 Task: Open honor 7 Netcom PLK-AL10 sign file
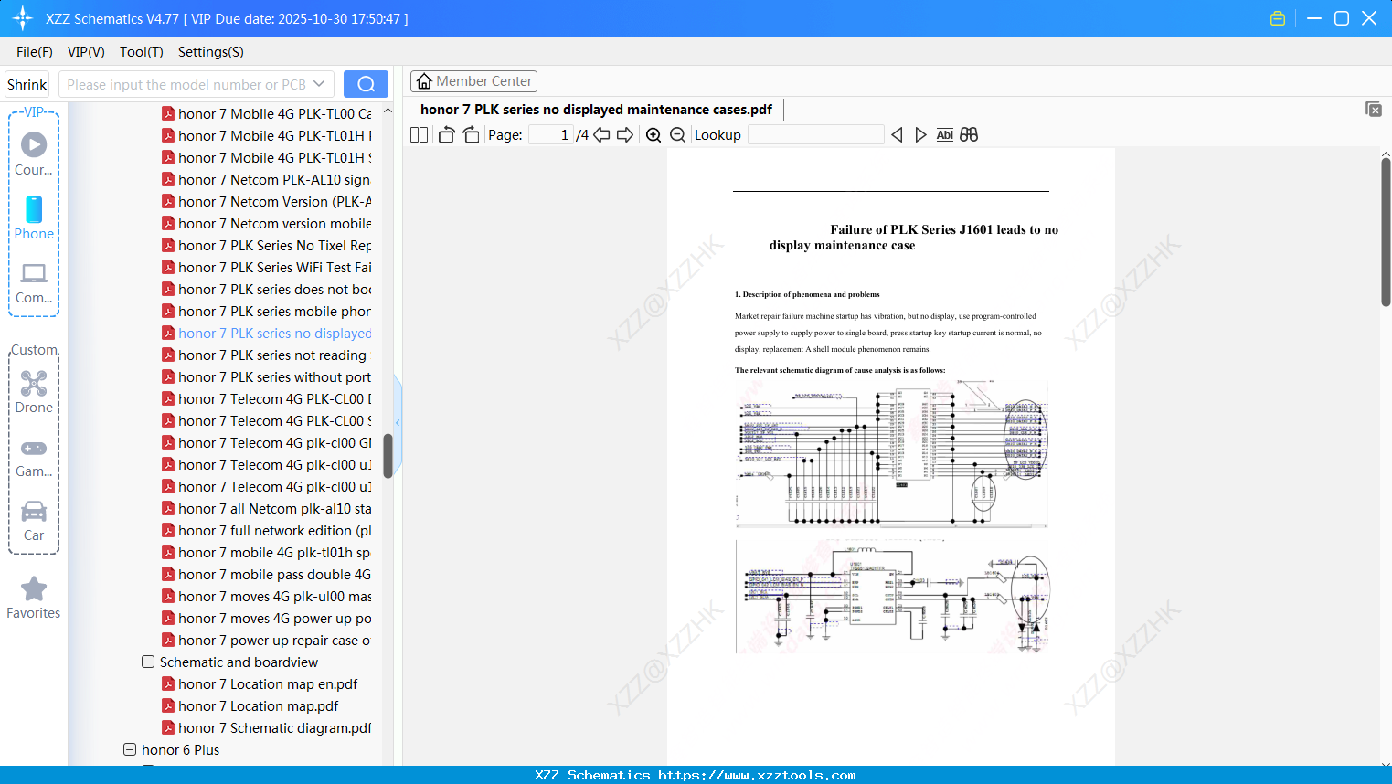click(x=274, y=180)
